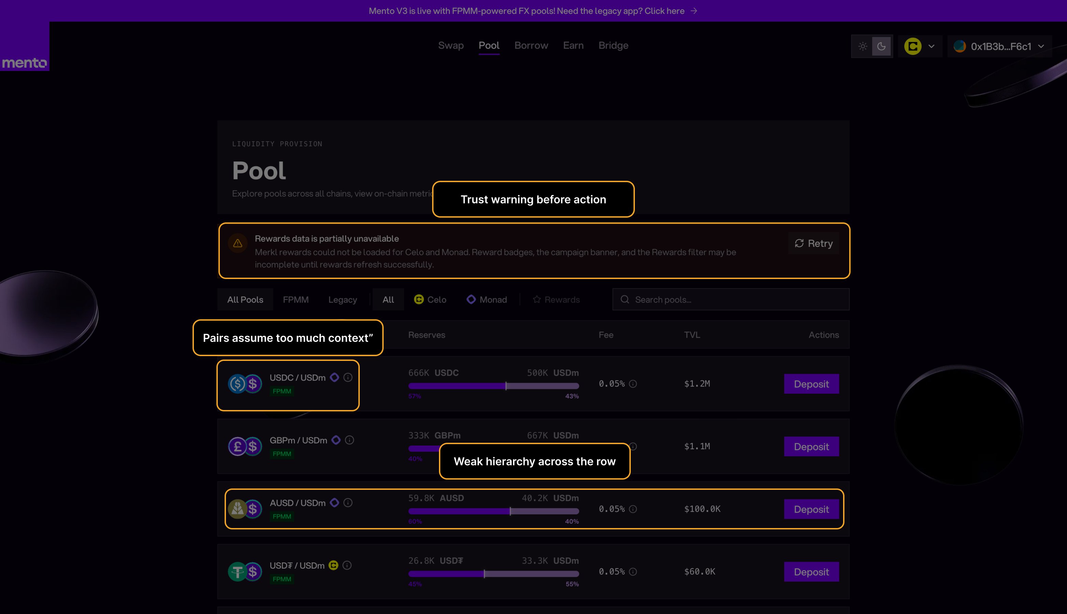Switch to light theme sun icon
The height and width of the screenshot is (614, 1067).
(863, 46)
